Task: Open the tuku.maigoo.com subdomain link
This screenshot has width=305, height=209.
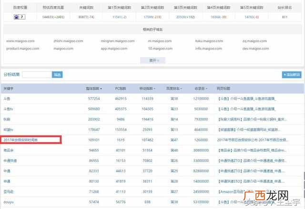Action: (x=209, y=41)
